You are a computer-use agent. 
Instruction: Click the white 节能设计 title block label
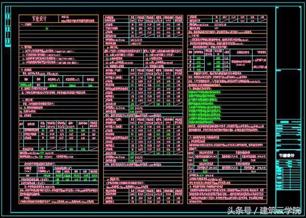coord(287,155)
